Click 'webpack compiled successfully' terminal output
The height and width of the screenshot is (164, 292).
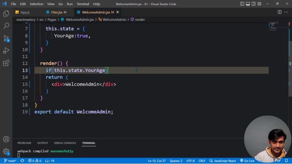pyautogui.click(x=45, y=151)
